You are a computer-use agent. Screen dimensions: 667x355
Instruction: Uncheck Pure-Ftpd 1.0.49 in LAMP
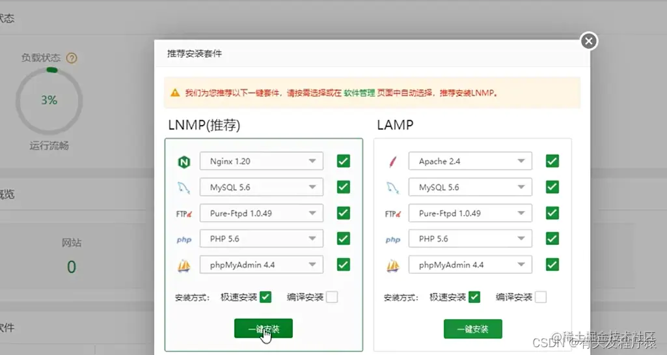click(x=552, y=213)
